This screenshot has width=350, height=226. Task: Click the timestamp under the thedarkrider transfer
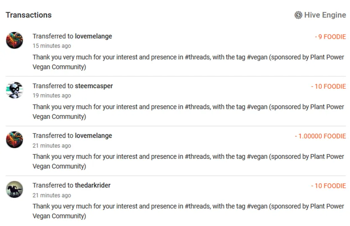pos(52,195)
